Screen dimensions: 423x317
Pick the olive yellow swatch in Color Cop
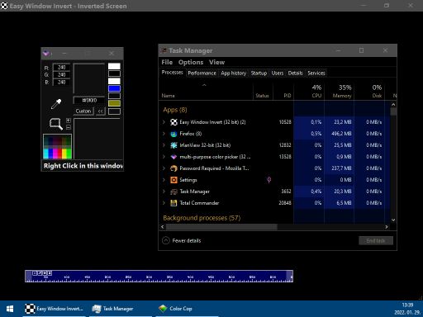114,103
